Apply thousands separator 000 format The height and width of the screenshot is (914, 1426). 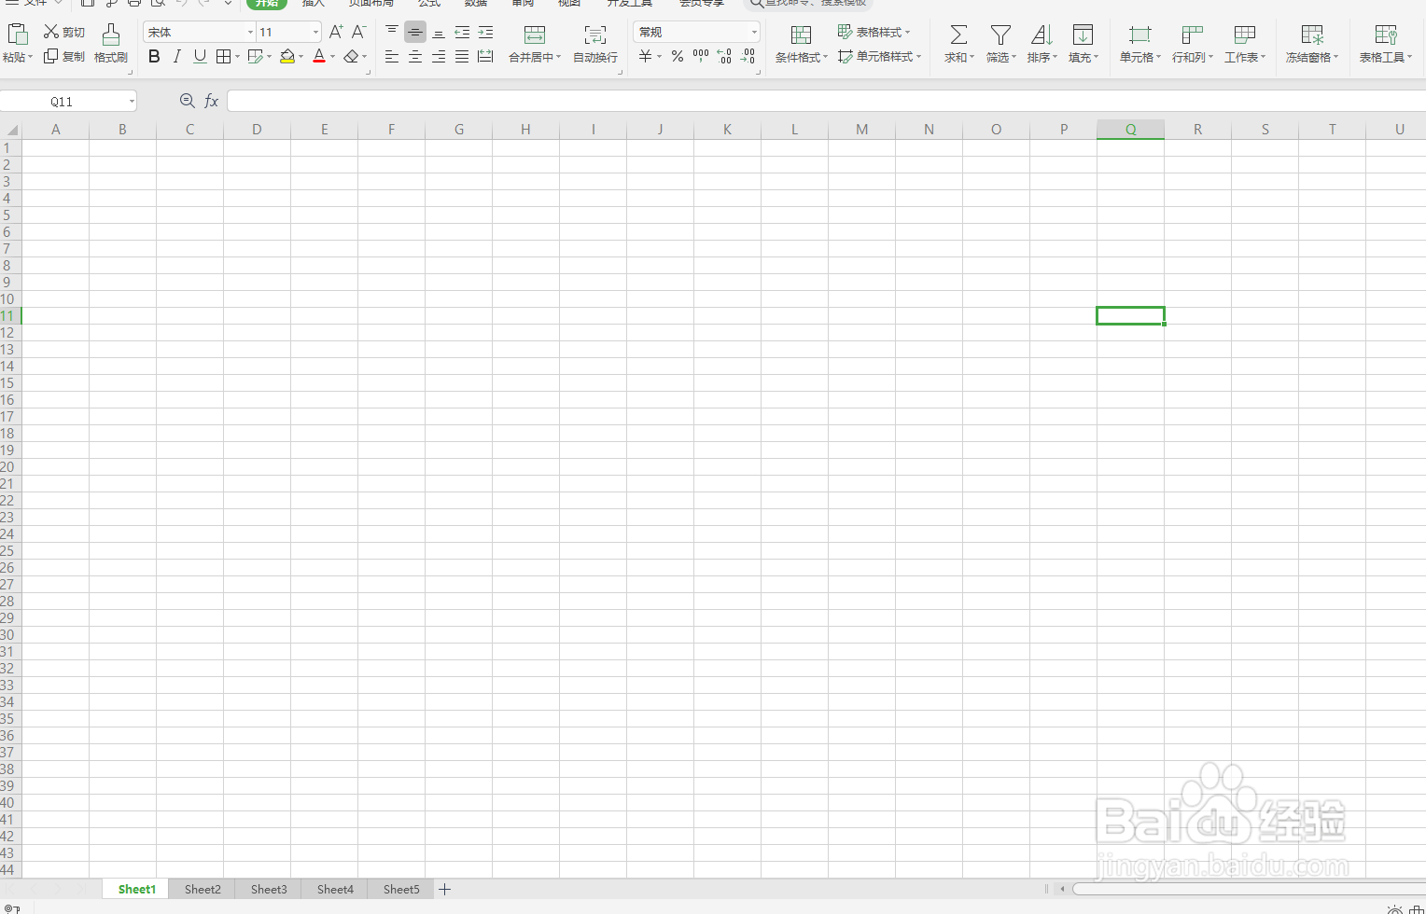701,57
